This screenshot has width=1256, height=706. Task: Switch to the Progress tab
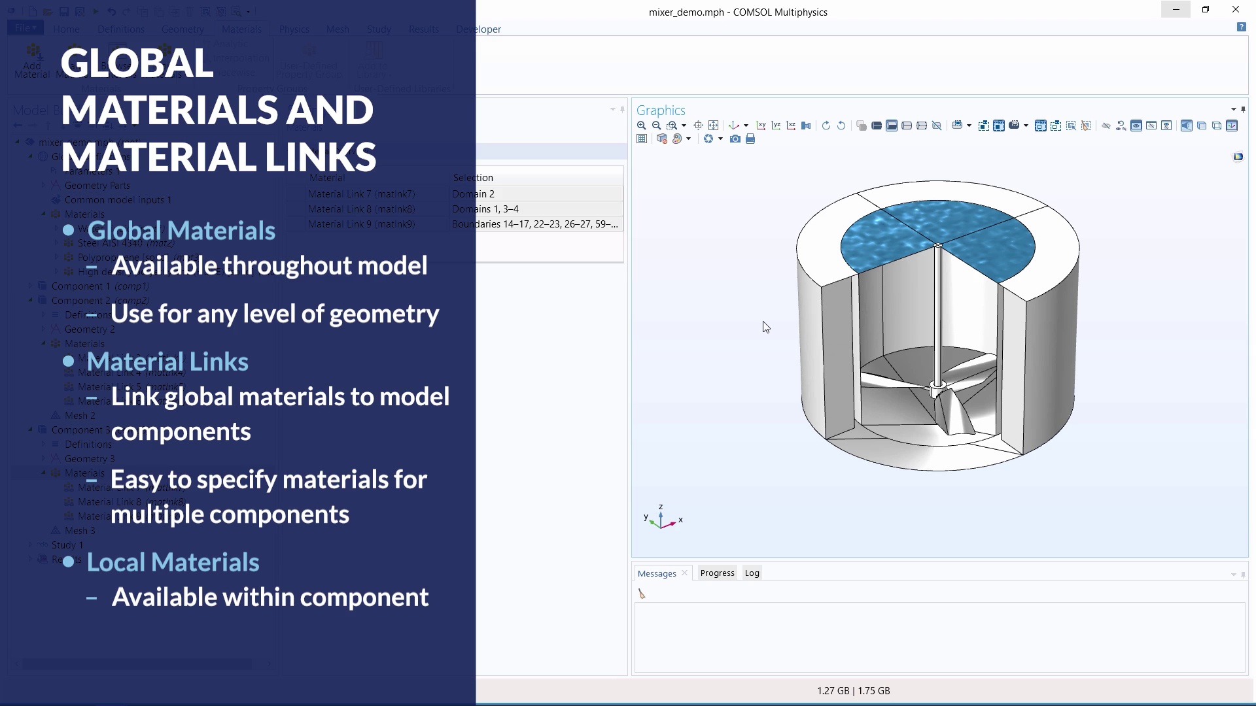point(717,573)
